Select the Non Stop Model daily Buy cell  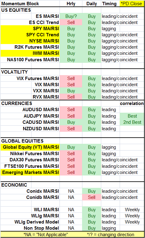(x=92, y=228)
